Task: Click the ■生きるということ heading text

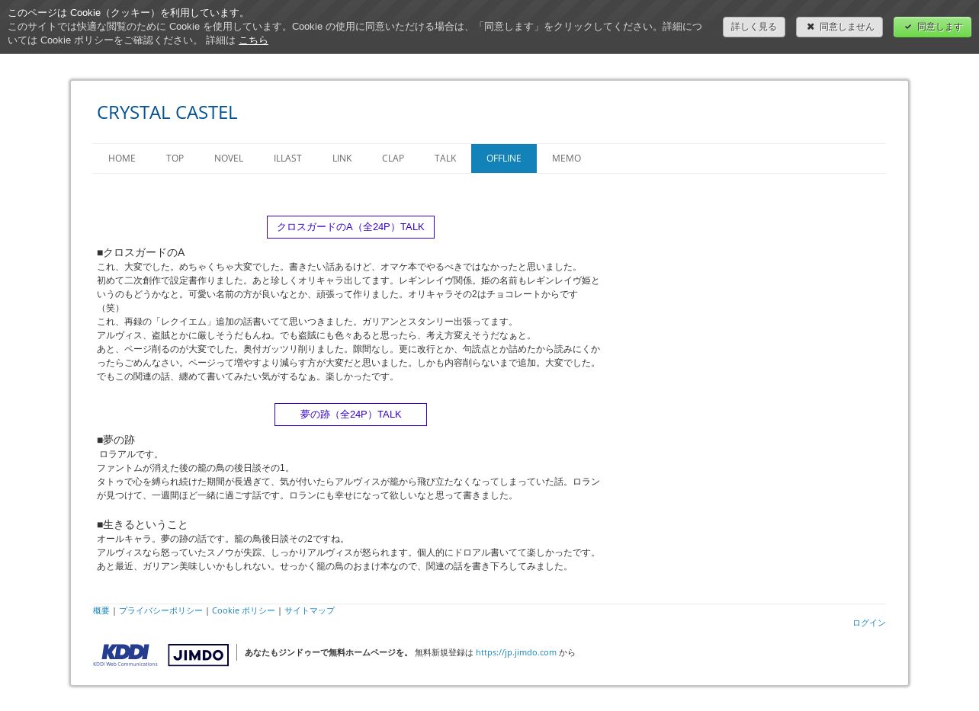Action: [x=143, y=524]
